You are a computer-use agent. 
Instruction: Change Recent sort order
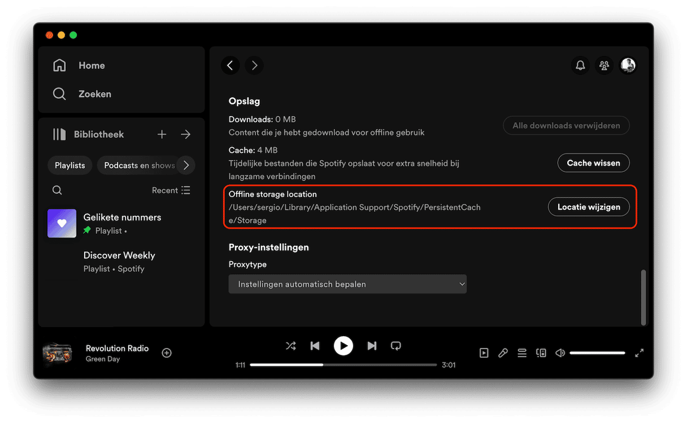(171, 190)
